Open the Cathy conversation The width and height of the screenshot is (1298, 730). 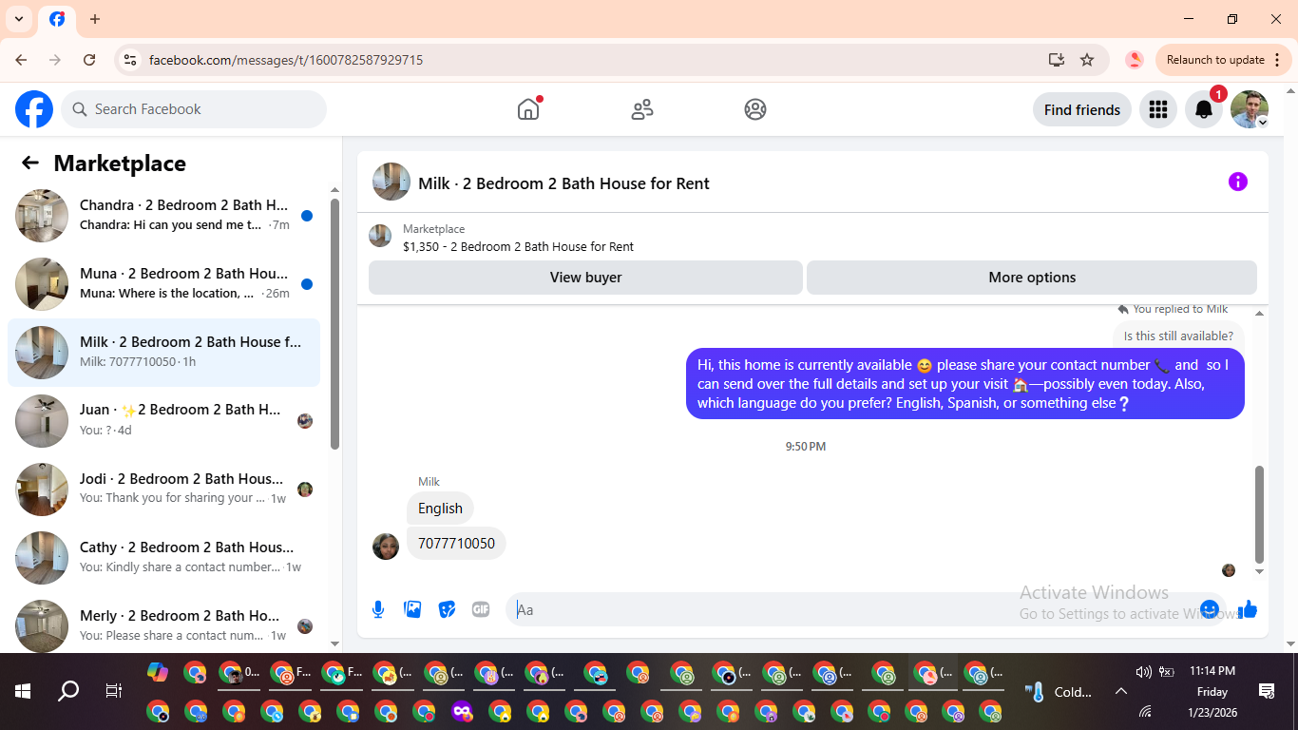164,558
